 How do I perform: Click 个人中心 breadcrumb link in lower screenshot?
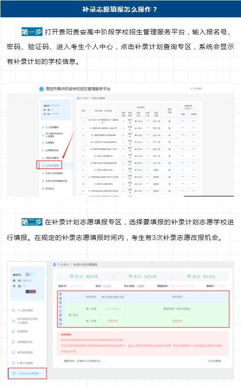pos(63,265)
